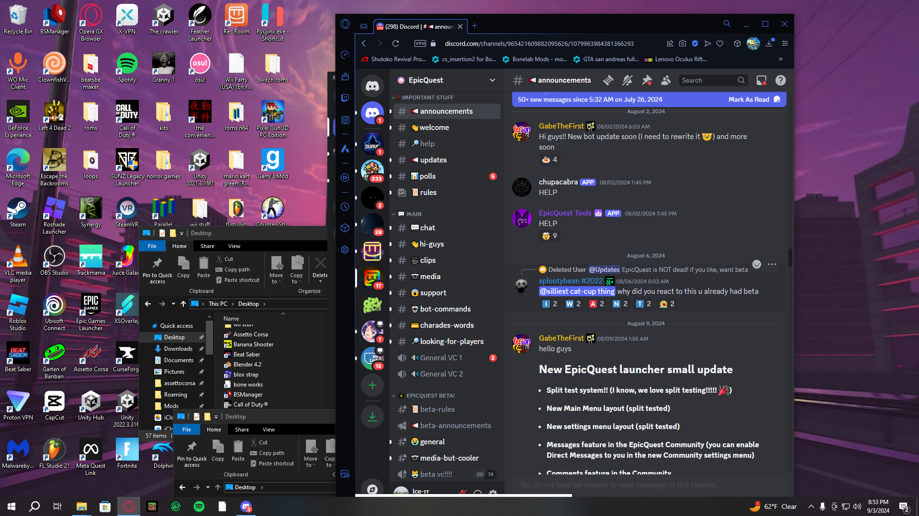Toggle notification mute bell for announcements

(x=627, y=80)
